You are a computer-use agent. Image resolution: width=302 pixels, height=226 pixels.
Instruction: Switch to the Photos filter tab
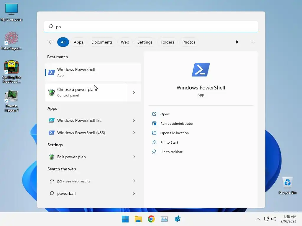coord(189,42)
